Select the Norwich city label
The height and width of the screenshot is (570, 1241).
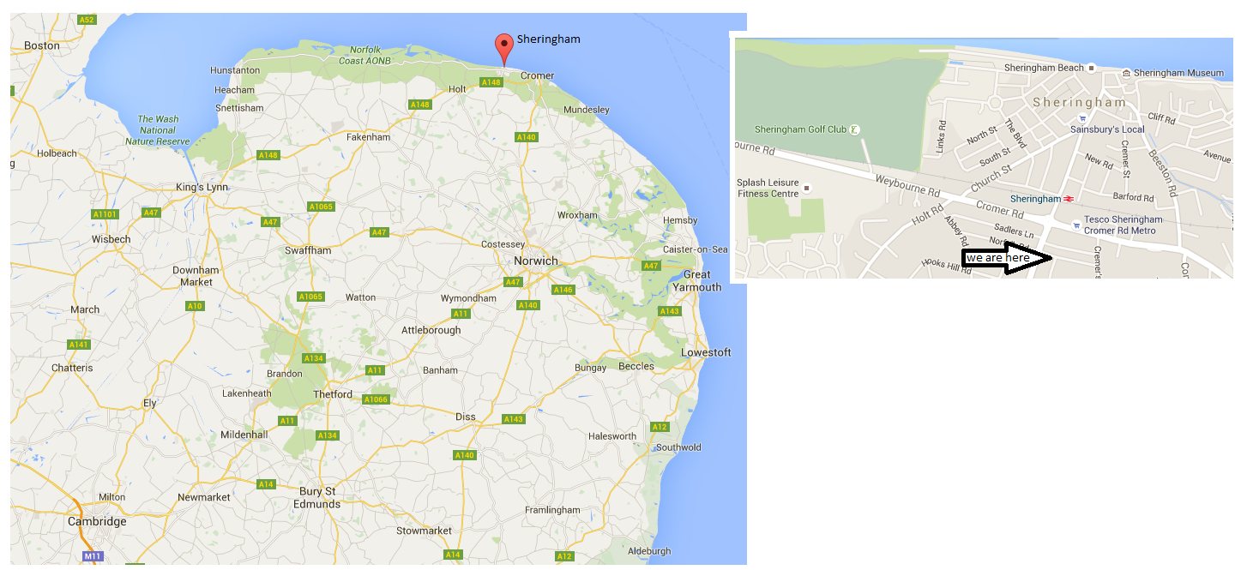tap(535, 261)
